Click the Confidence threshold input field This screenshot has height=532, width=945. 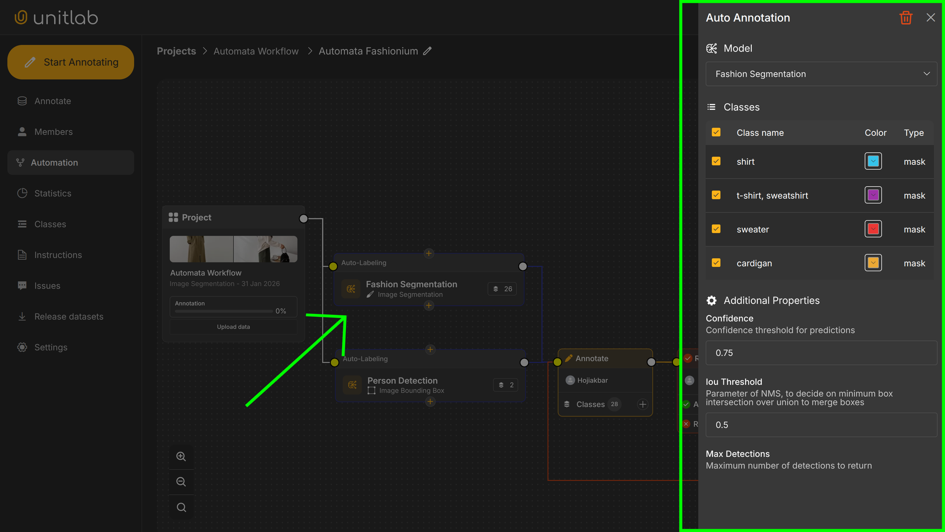[821, 353]
